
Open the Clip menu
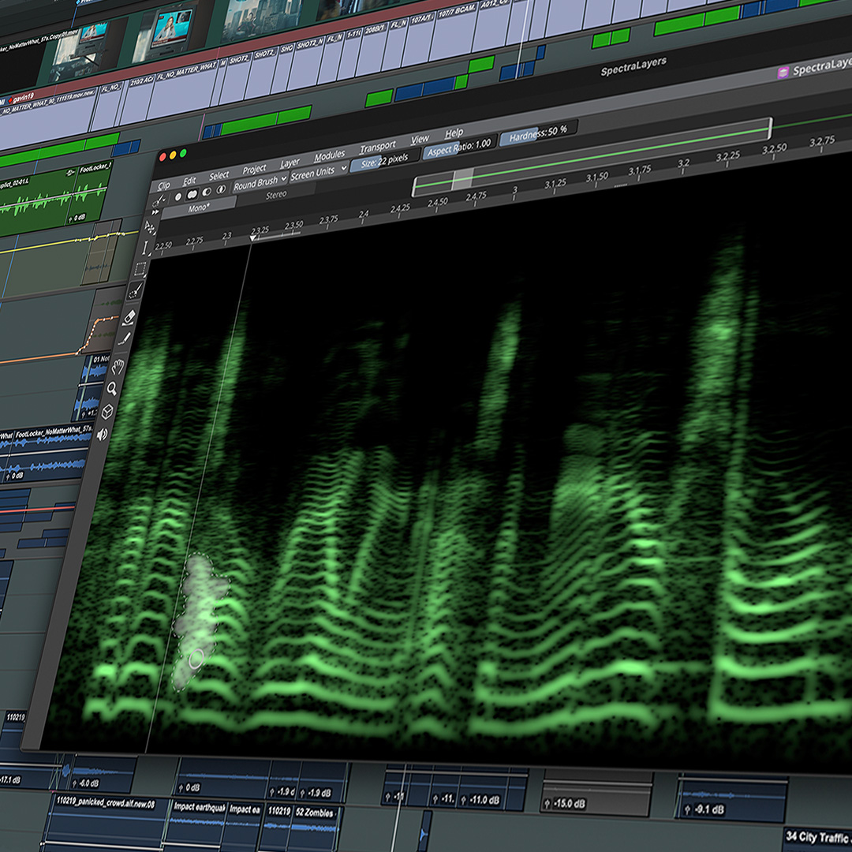tap(163, 185)
